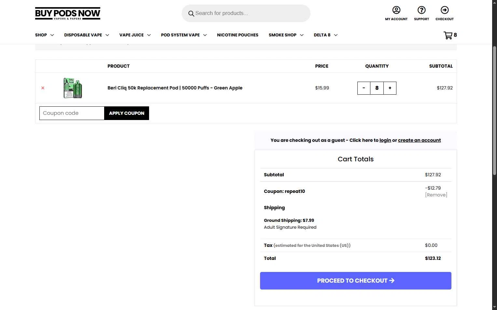Screen dimensions: 497x310
Task: Open the Smoke Shop menu item
Action: [283, 35]
